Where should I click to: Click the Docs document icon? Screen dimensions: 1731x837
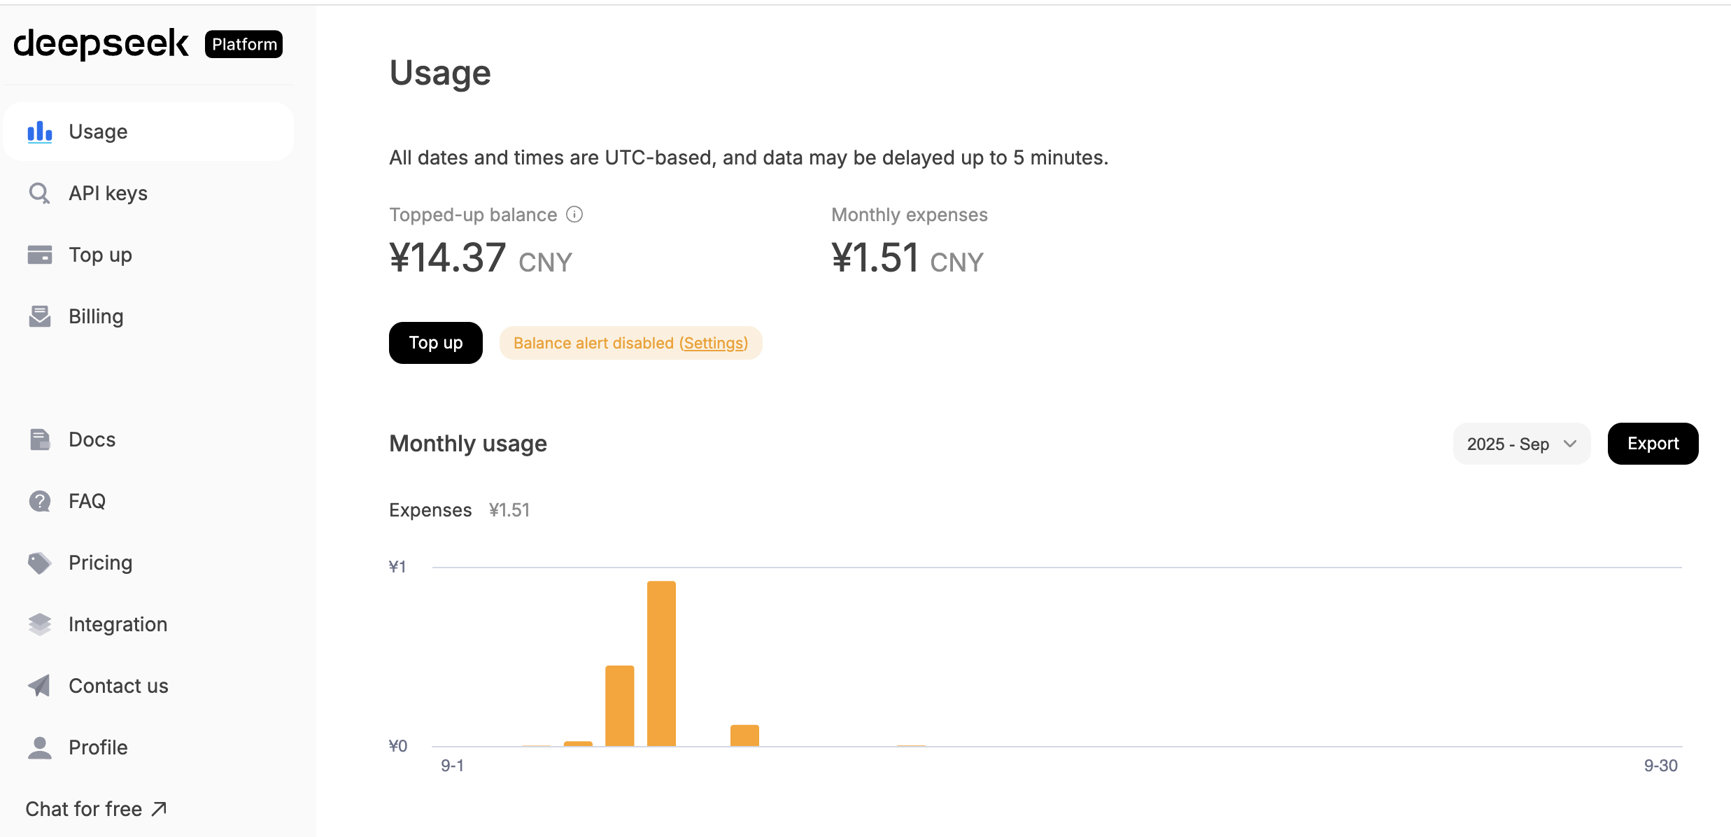point(40,439)
